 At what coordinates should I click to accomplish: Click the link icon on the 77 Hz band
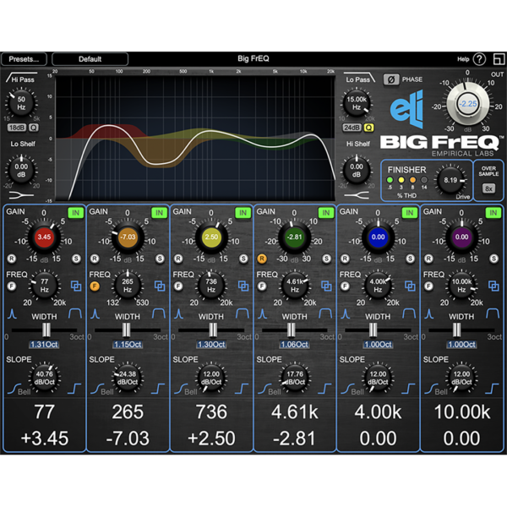click(x=76, y=286)
